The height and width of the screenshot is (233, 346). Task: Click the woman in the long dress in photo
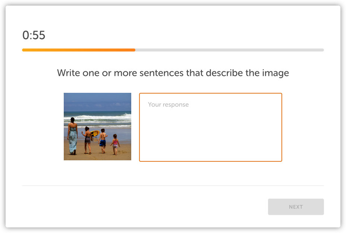coord(72,136)
